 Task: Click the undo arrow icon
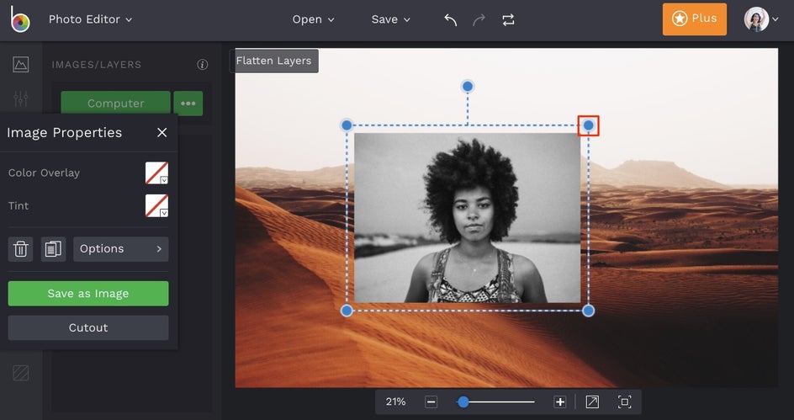point(451,19)
